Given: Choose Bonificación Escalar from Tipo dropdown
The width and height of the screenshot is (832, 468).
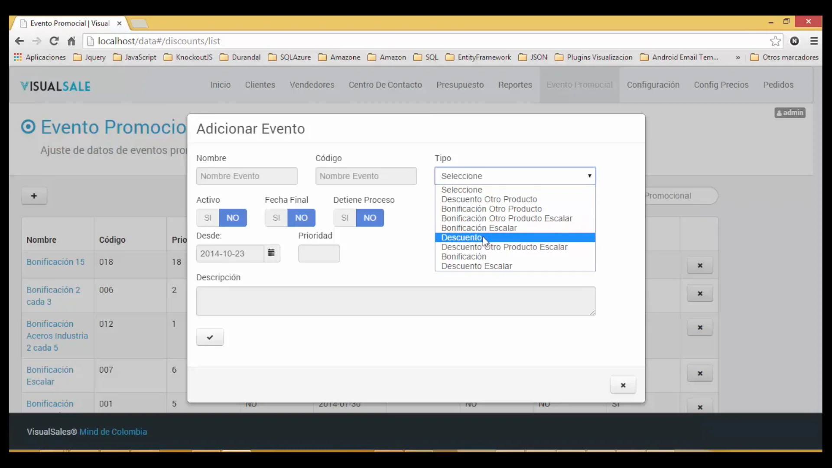Looking at the screenshot, I should (478, 228).
